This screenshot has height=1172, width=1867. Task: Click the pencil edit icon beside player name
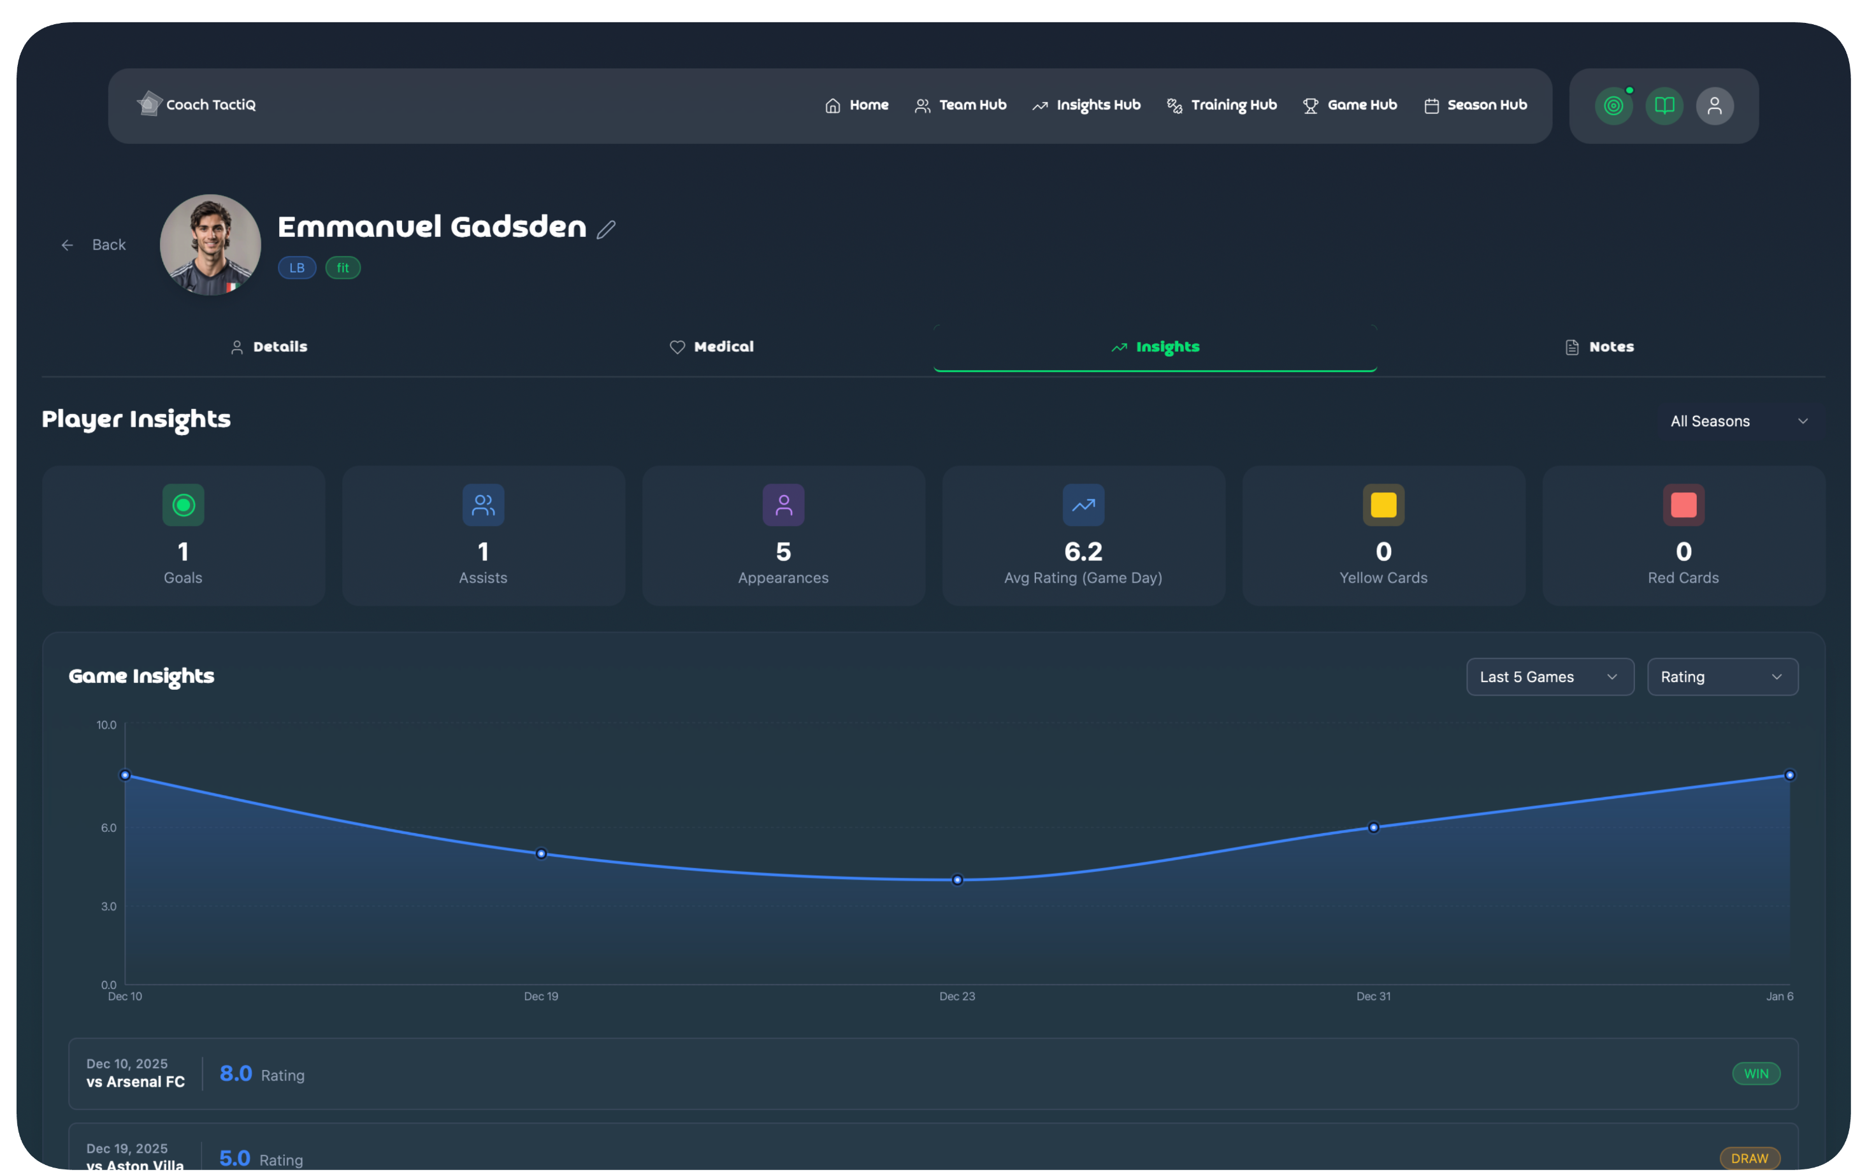(605, 229)
